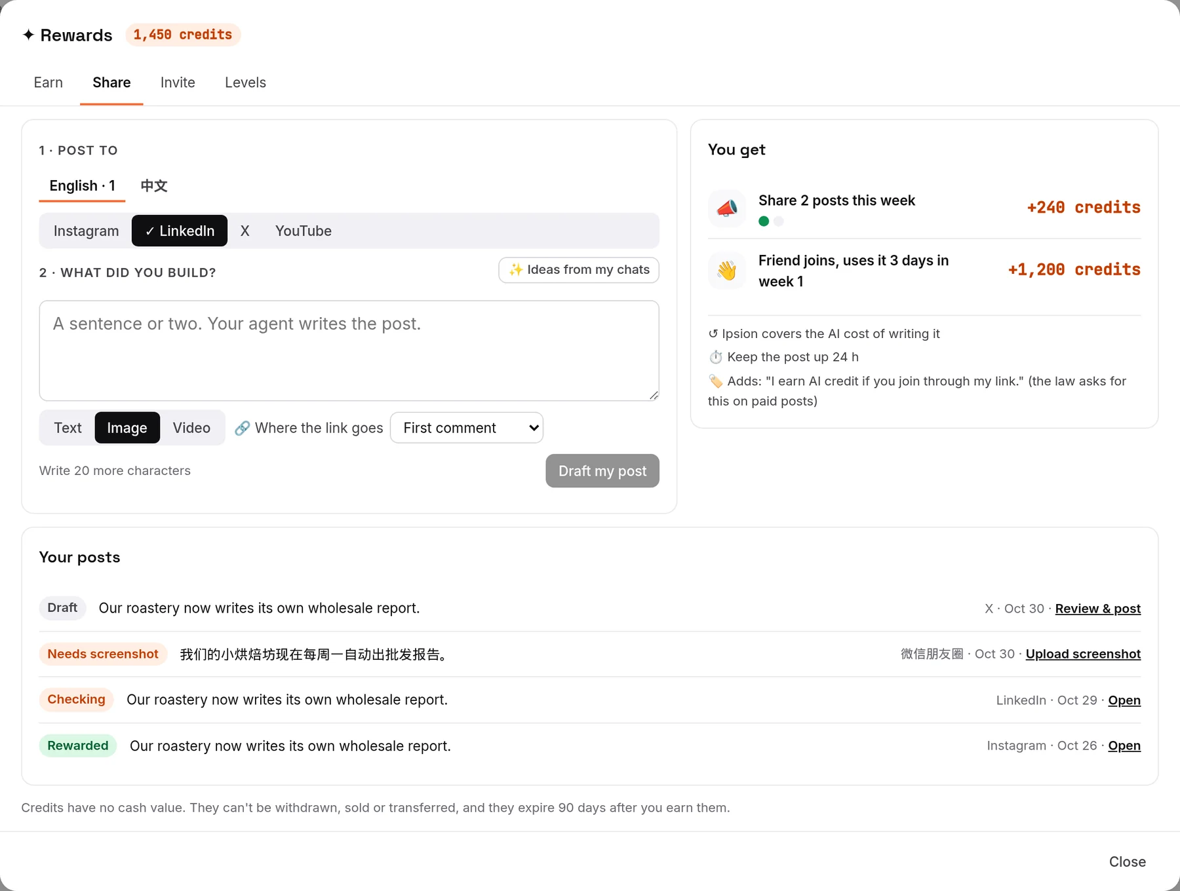Click 'Review & post' on the Draft row
1180x891 pixels.
[1098, 609]
